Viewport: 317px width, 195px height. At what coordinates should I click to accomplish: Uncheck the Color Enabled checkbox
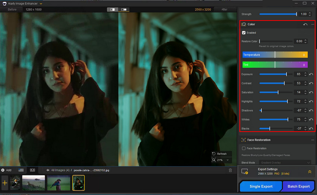pos(244,33)
